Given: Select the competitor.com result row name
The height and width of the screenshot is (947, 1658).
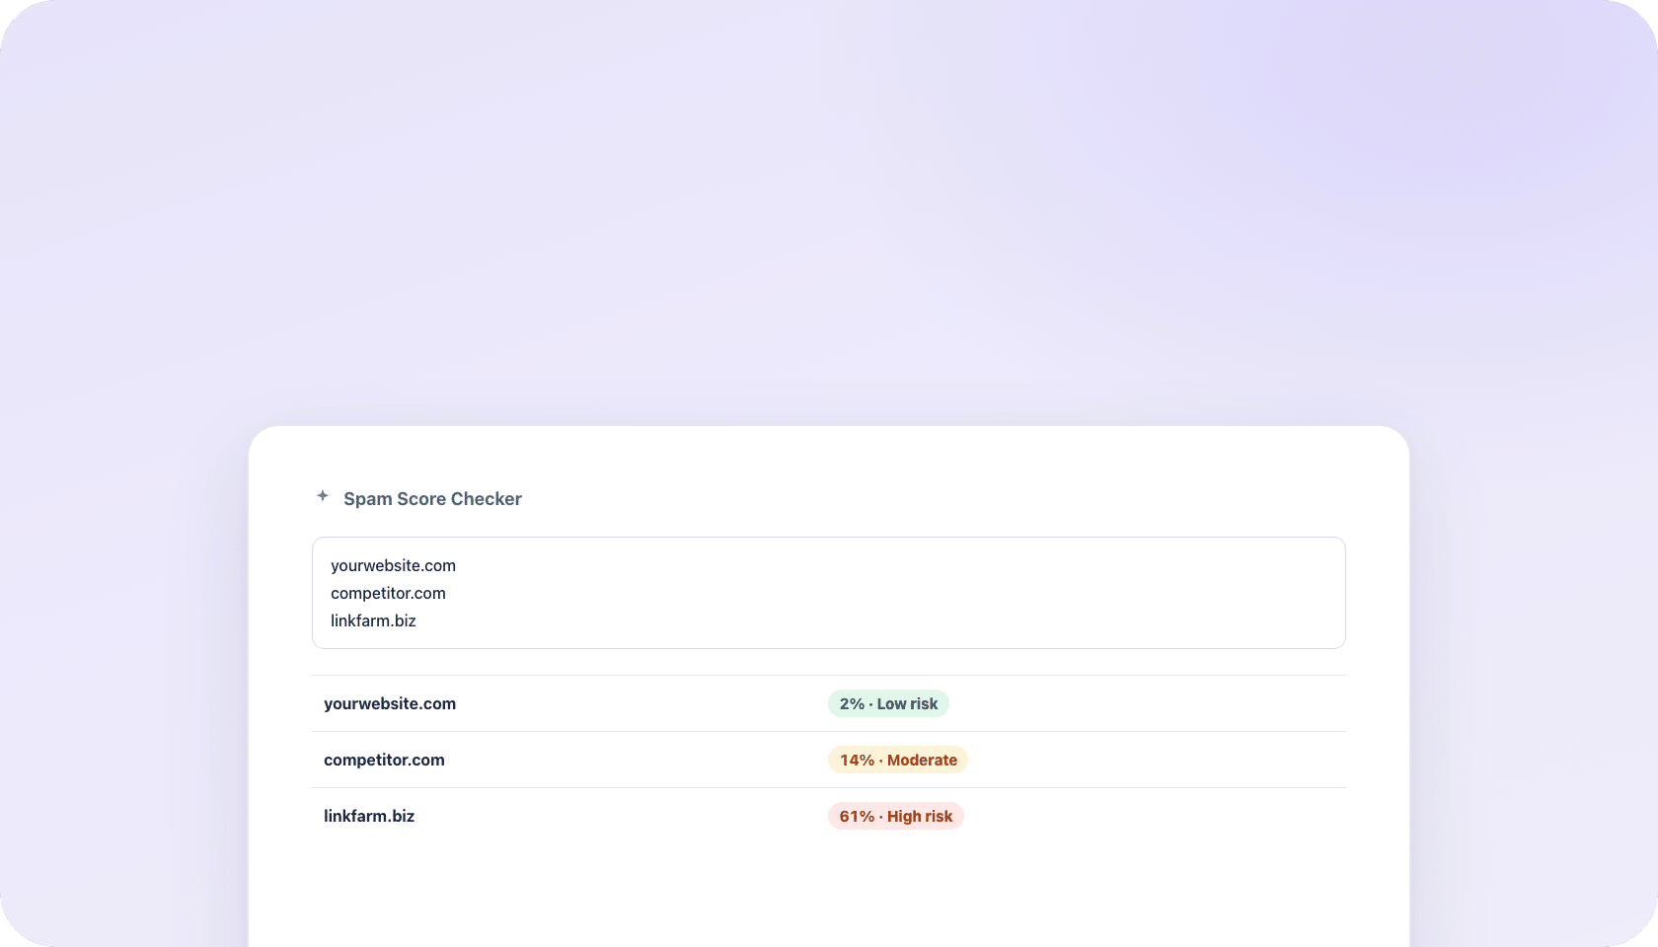Looking at the screenshot, I should tap(384, 760).
